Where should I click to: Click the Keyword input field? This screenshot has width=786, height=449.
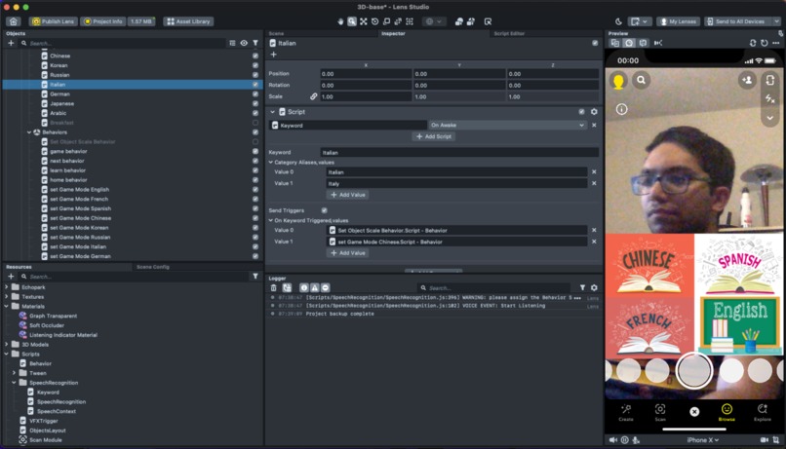(459, 152)
